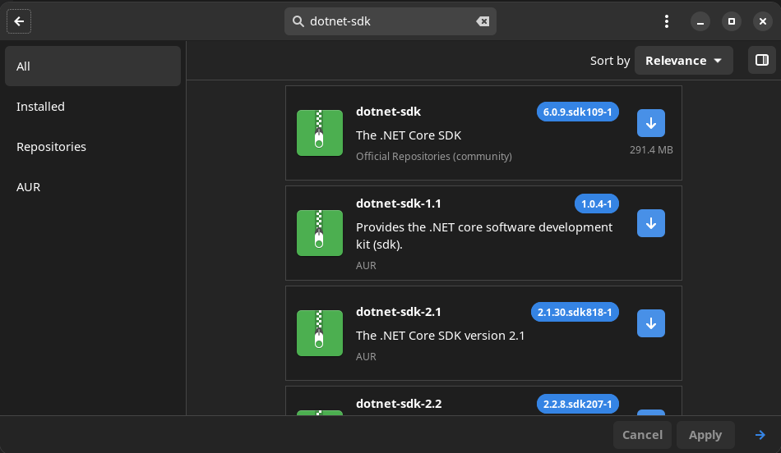Click 'The .NET Core SDK version 2.1' description

coord(441,336)
